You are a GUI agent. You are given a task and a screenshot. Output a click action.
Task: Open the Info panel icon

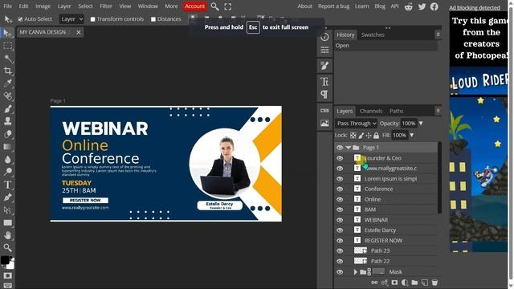point(324,37)
